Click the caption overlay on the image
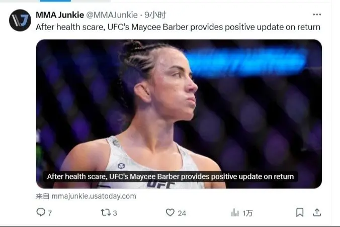 170,177
